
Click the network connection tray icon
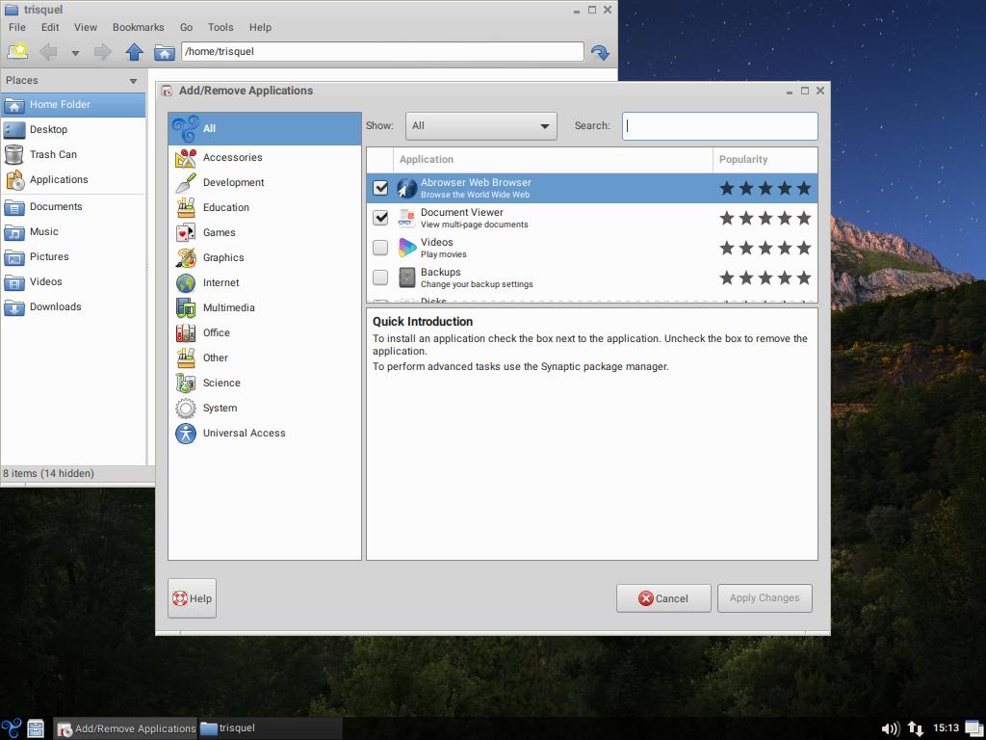[916, 728]
